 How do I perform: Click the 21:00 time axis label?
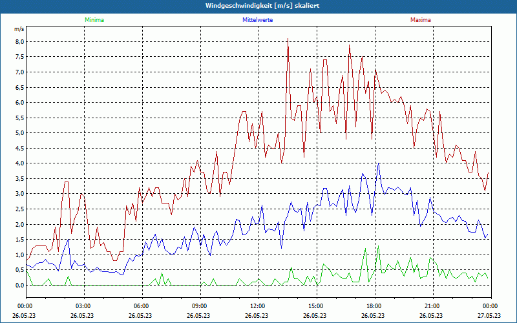click(x=432, y=306)
